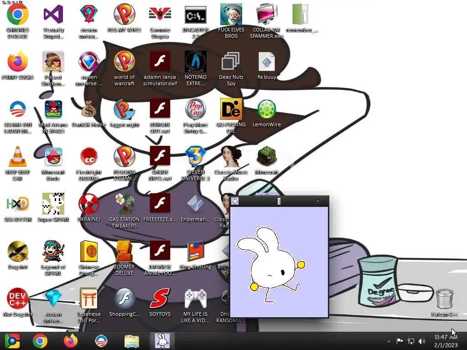Open the fix buuy file icon

[266, 62]
